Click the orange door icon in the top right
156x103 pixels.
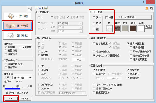[147, 8]
